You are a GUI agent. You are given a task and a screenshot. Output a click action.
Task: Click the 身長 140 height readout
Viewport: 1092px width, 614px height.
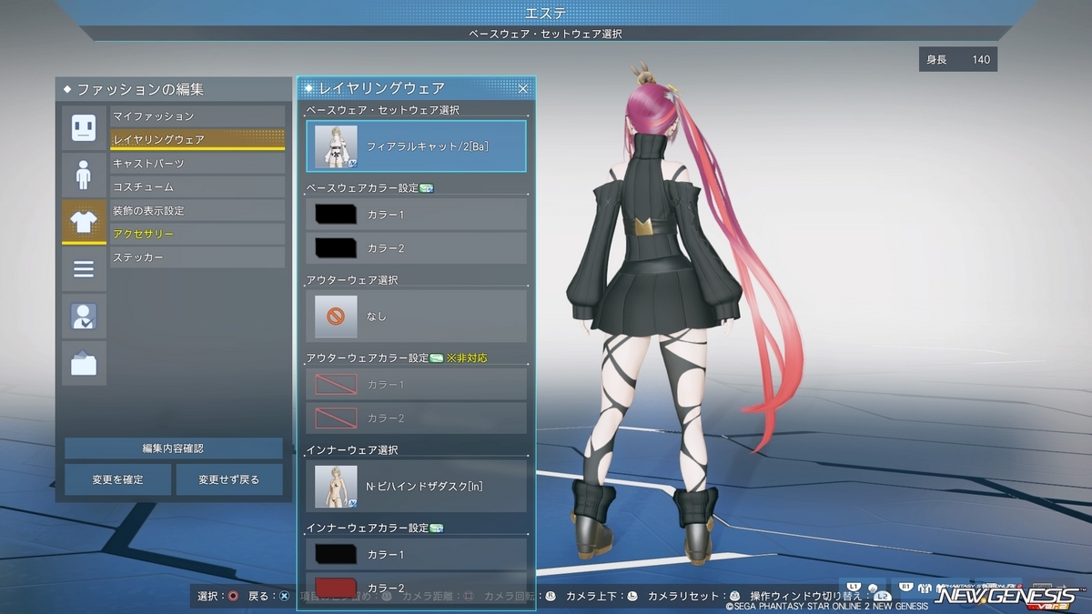pyautogui.click(x=958, y=60)
